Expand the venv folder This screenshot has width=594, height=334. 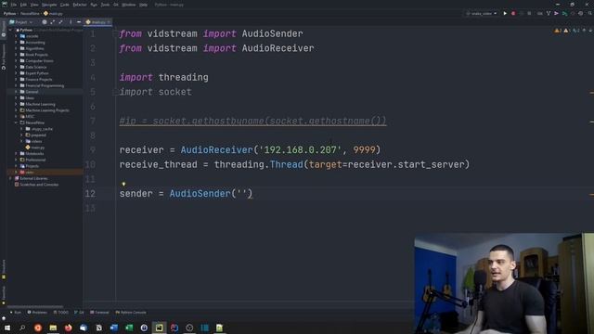coord(16,173)
